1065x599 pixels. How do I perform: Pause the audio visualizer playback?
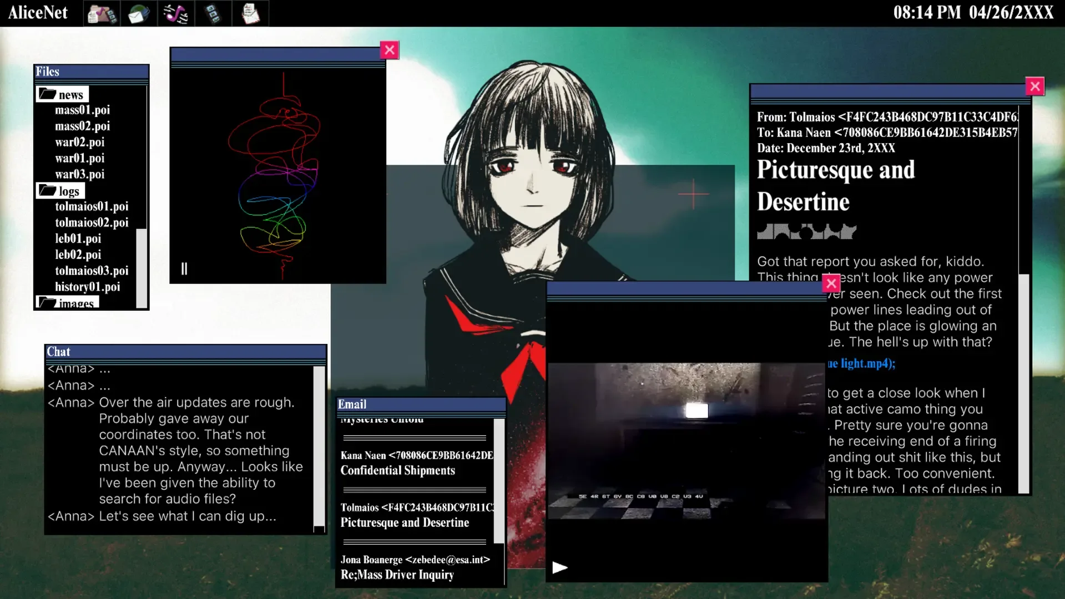184,269
